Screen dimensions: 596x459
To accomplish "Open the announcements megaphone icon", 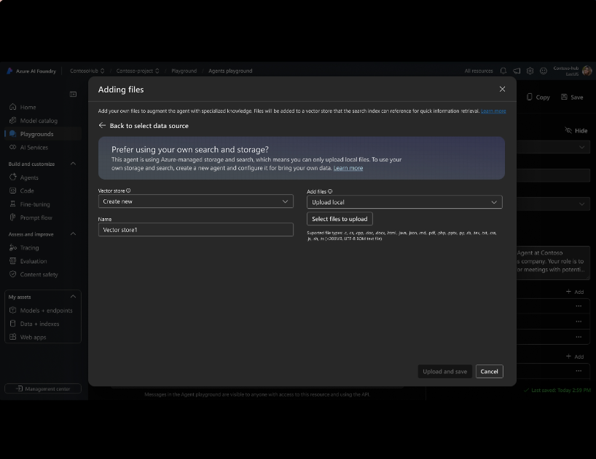I will 517,71.
